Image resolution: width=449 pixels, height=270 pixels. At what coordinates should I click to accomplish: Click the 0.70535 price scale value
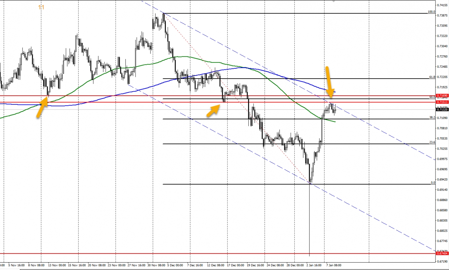pyautogui.click(x=442, y=139)
